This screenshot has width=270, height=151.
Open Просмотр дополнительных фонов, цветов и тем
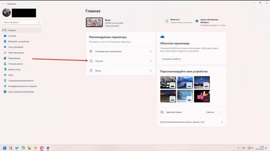click(x=192, y=122)
